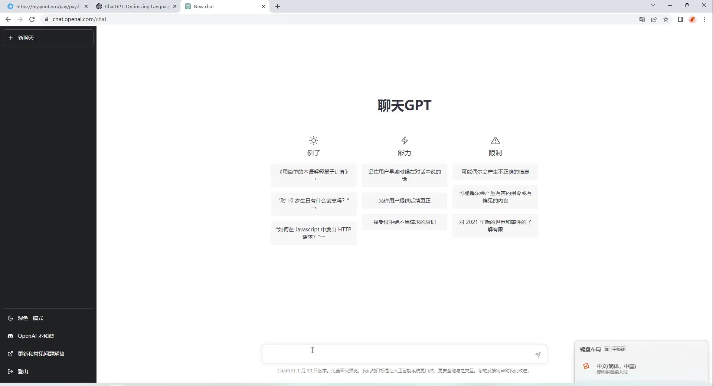
Task: Close the my.yunt.pro tab
Action: (x=86, y=6)
